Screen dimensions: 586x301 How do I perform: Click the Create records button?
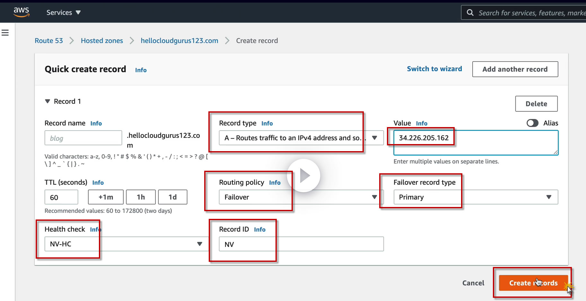[533, 283]
